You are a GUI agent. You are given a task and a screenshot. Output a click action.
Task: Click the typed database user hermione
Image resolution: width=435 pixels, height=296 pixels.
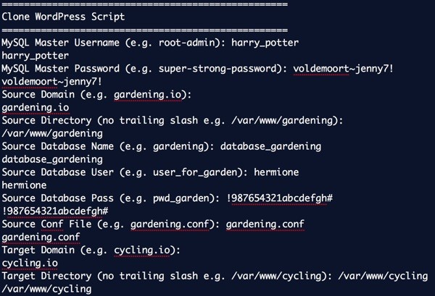coord(276,172)
